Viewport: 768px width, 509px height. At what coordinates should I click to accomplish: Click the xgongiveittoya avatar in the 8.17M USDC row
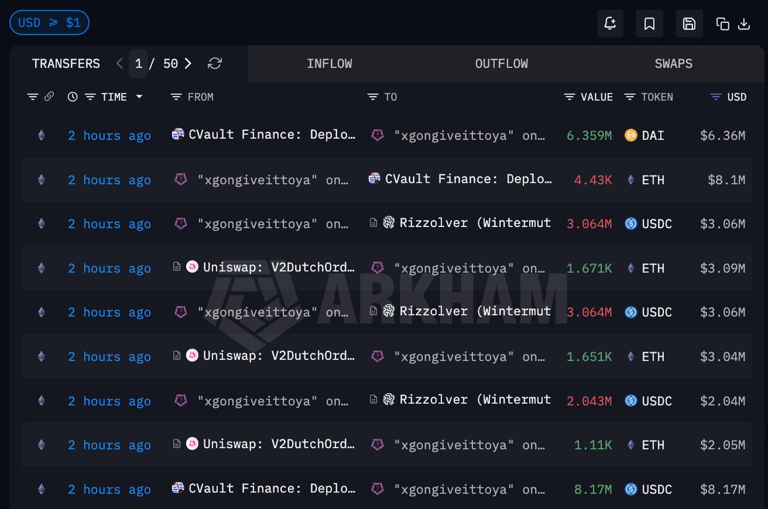click(x=378, y=489)
